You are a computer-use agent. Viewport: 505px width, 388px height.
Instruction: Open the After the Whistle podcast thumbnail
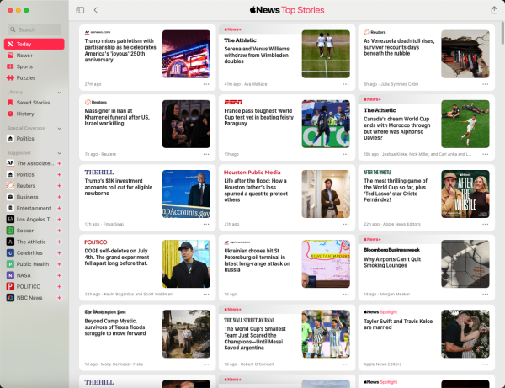click(465, 194)
